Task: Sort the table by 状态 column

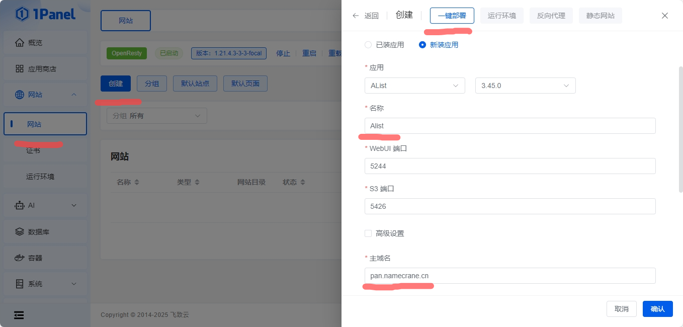Action: pos(302,182)
